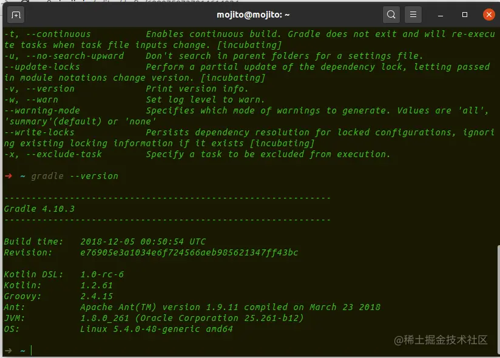This screenshot has height=358, width=500.
Task: Click 'Specify a task to be excluded' text
Action: coord(224,154)
